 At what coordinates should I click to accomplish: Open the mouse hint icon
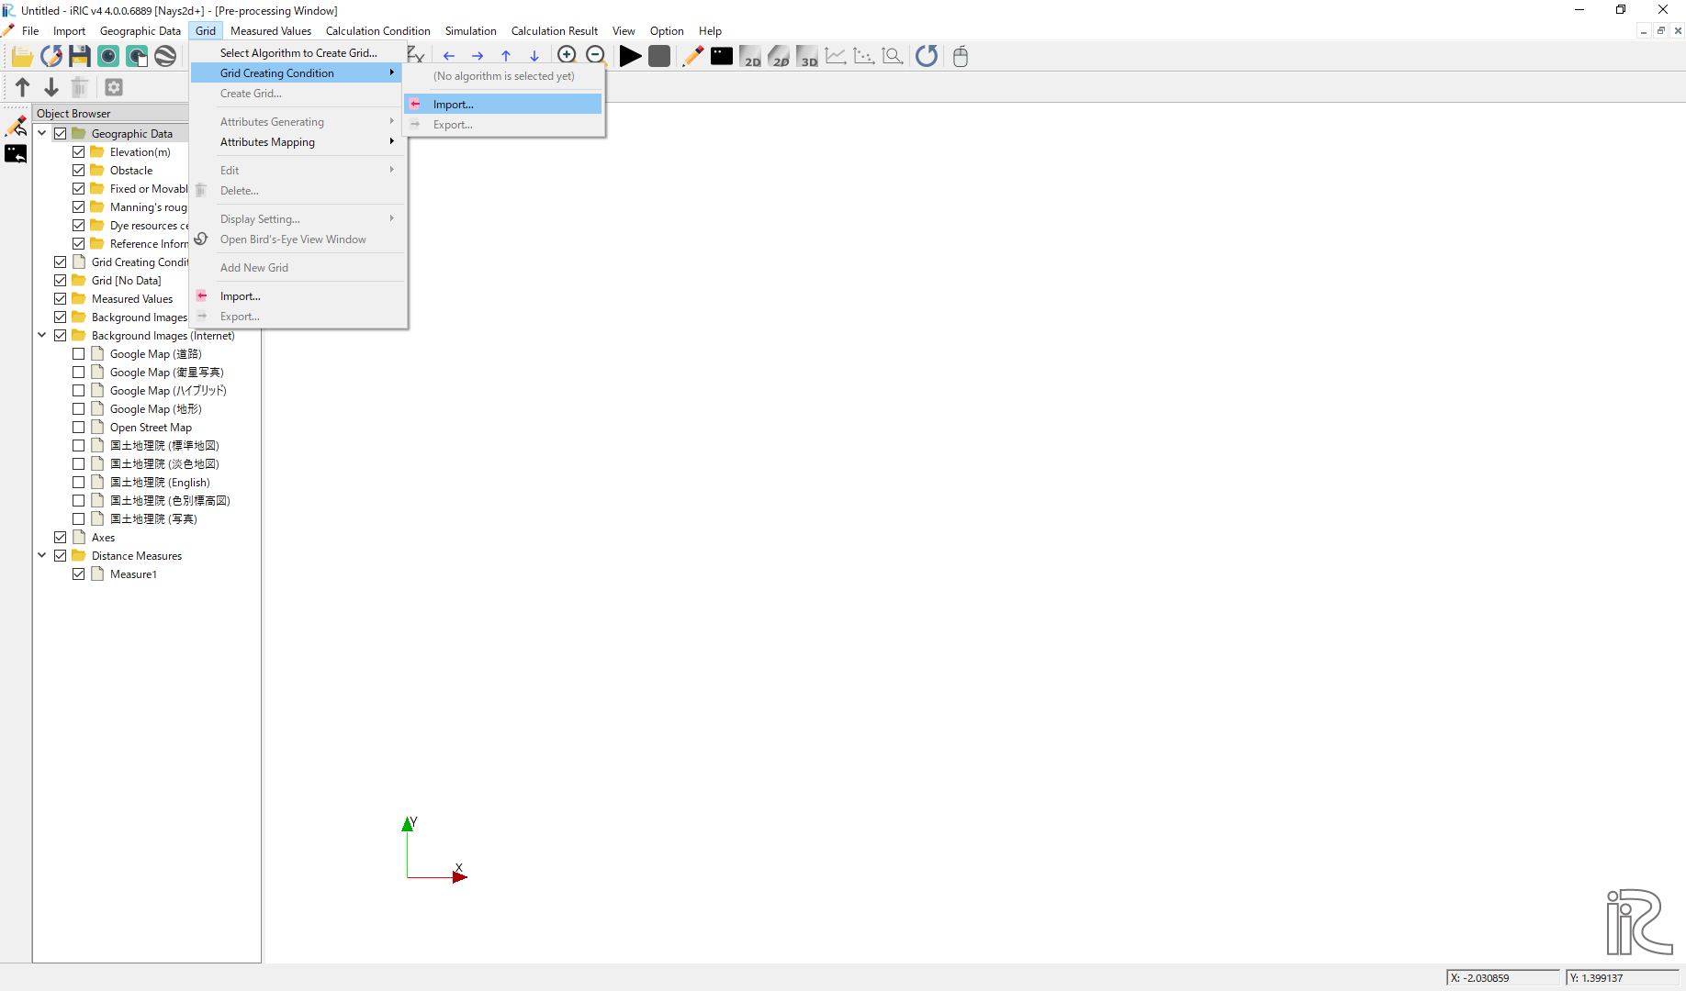(x=961, y=56)
